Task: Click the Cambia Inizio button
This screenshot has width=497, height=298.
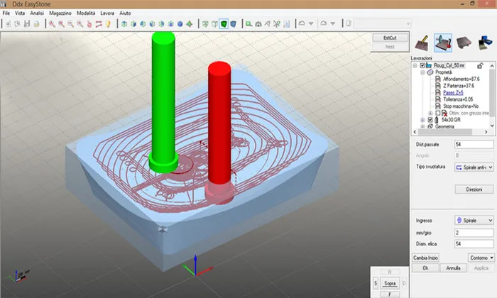Action: click(x=426, y=258)
